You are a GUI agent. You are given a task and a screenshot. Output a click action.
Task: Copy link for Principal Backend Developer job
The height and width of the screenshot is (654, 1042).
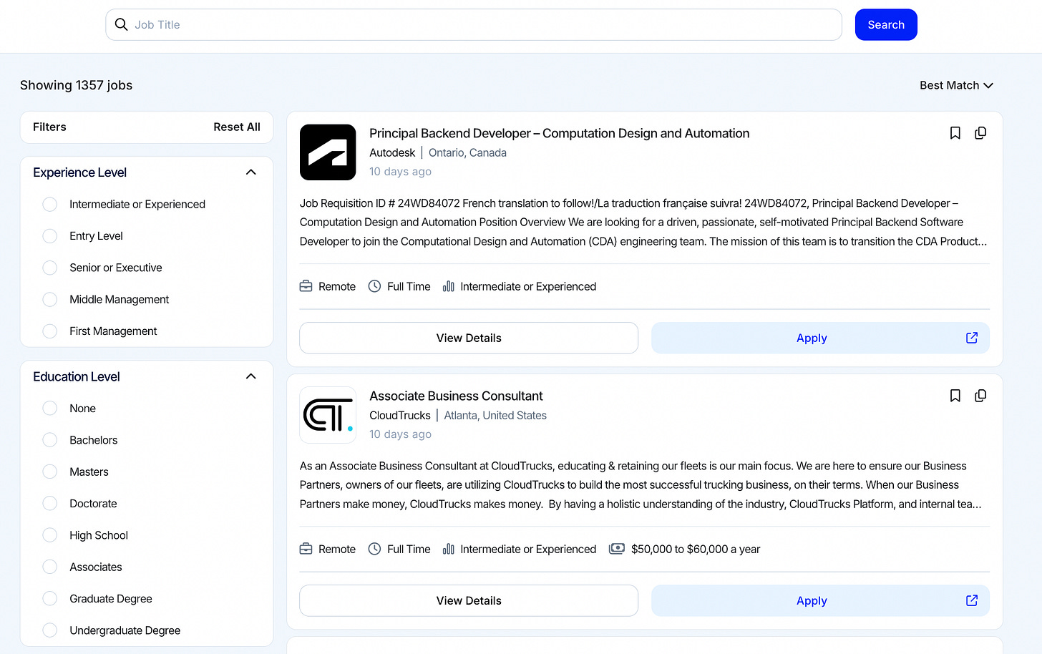[980, 133]
